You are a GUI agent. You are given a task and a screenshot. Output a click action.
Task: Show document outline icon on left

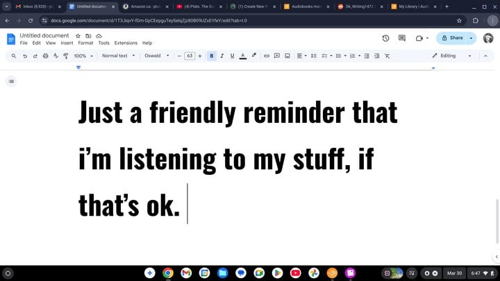tap(12, 81)
